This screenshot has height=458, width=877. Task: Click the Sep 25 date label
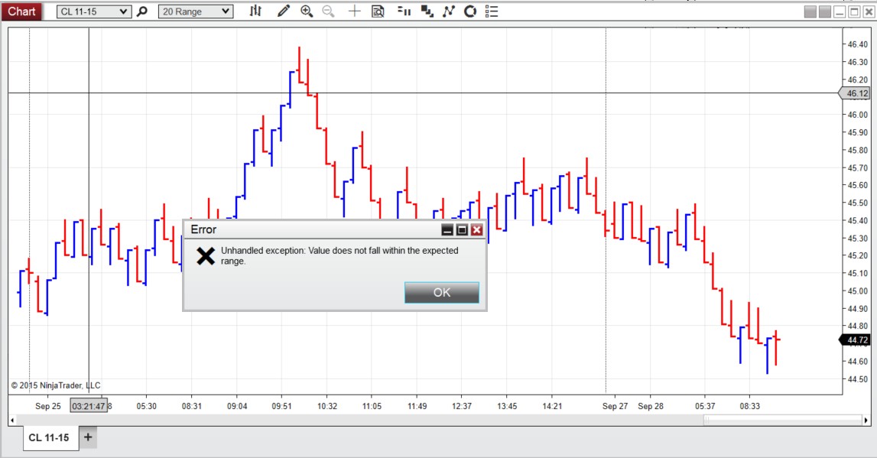tap(48, 406)
